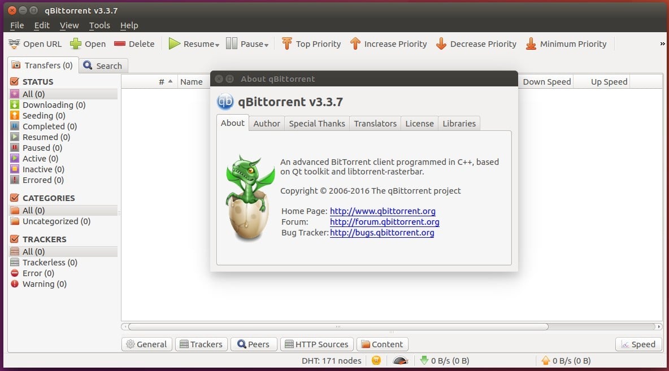The height and width of the screenshot is (371, 669).
Task: Switch to the Translators tab
Action: coord(375,123)
